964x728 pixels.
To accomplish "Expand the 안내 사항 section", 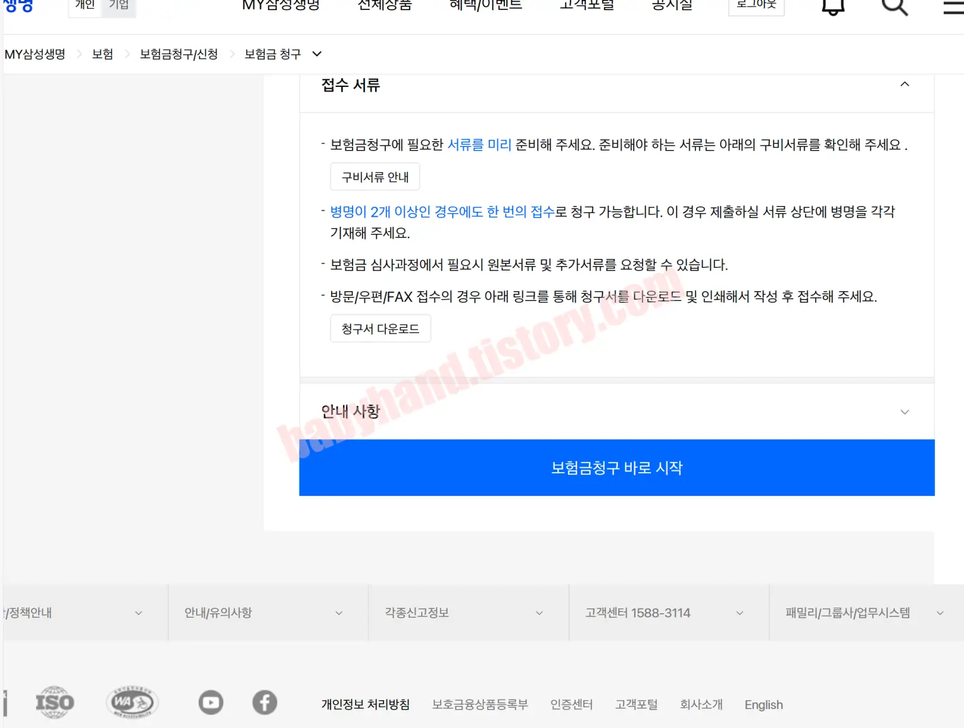I will point(905,412).
